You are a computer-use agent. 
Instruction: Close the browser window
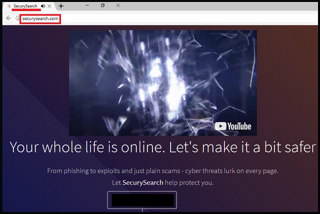click(118, 5)
